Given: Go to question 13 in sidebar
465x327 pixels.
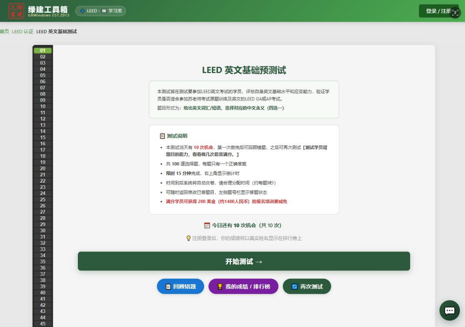Looking at the screenshot, I should click(43, 125).
